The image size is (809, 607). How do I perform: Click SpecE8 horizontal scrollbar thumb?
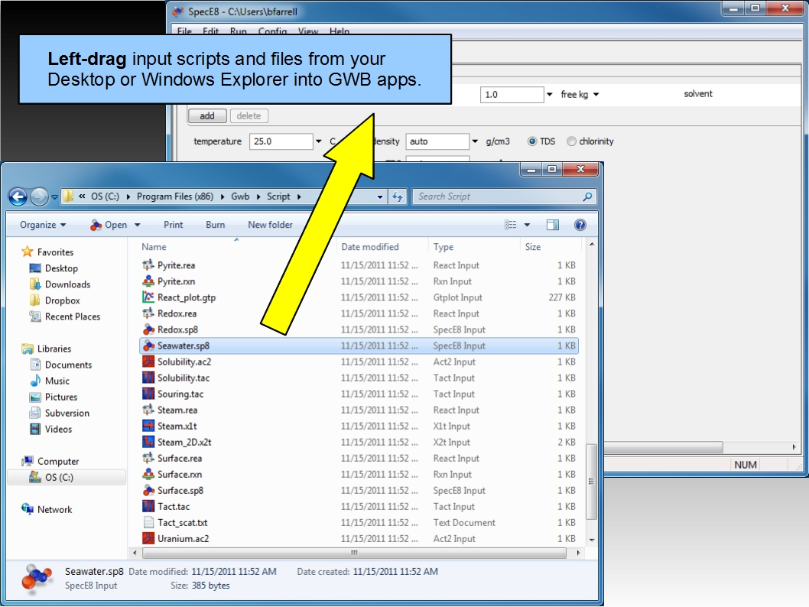663,446
